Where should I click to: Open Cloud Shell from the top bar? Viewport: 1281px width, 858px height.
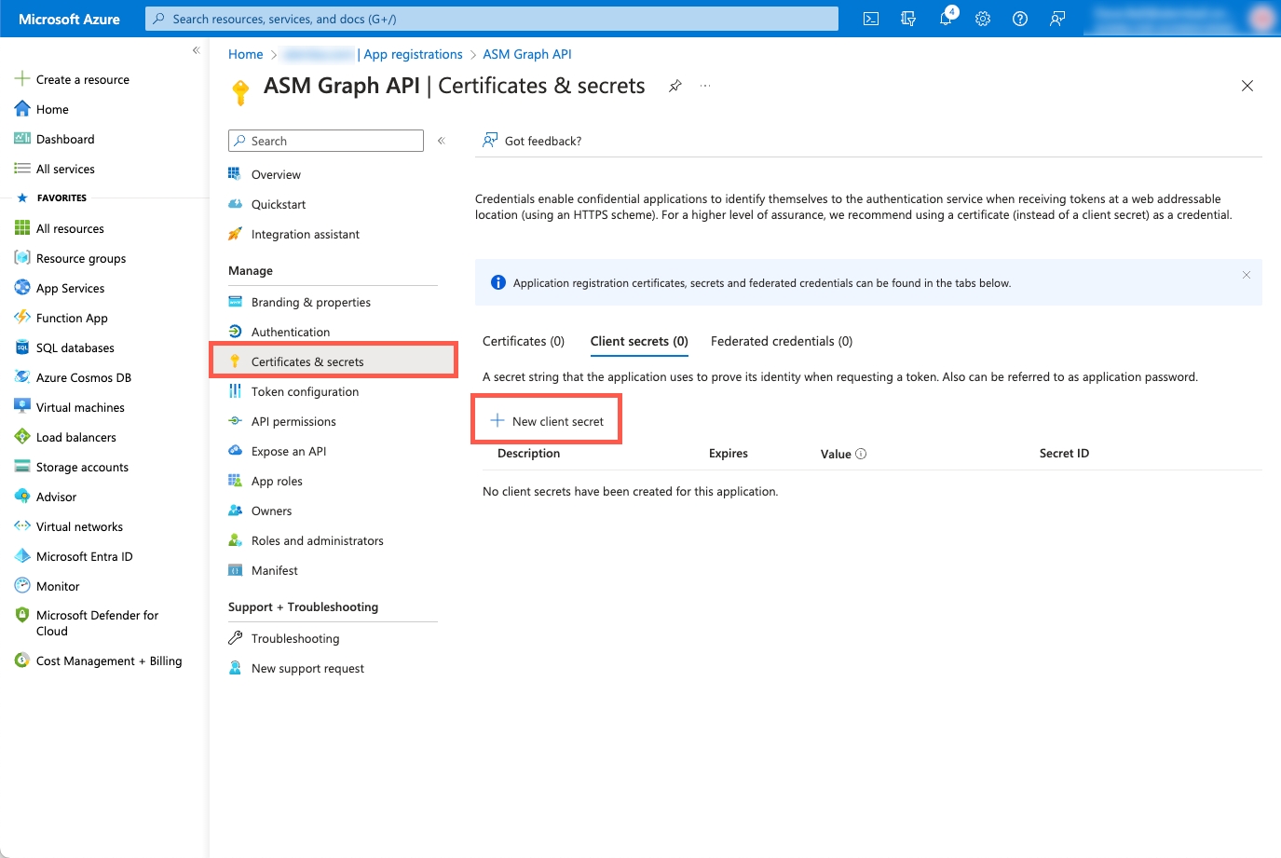[871, 19]
